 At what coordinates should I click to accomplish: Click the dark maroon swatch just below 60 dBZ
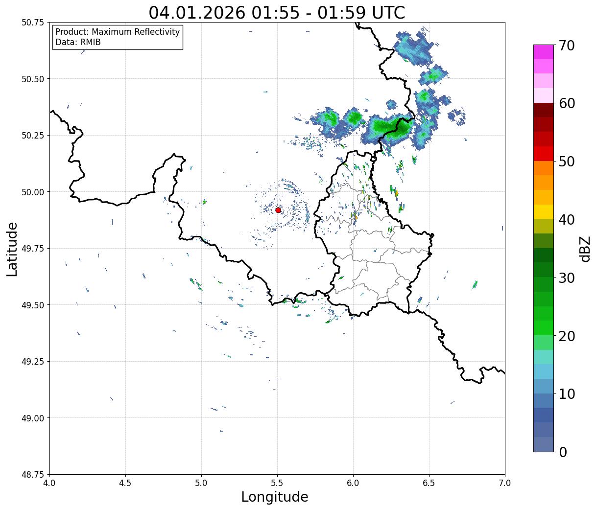[x=543, y=110]
